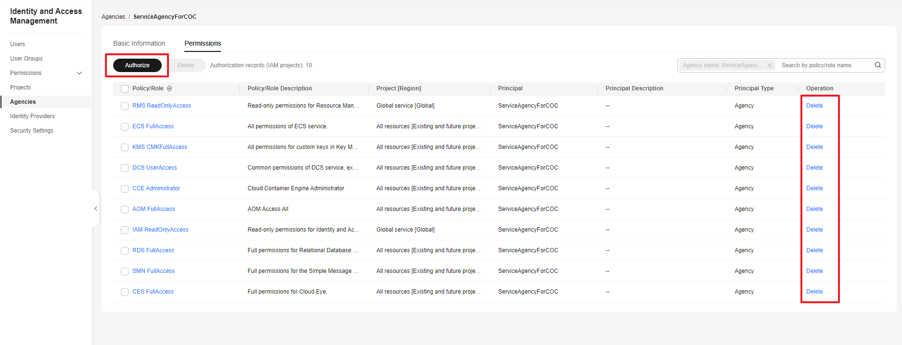Open RDS FullAccess policy link
The height and width of the screenshot is (345, 902).
tap(153, 250)
